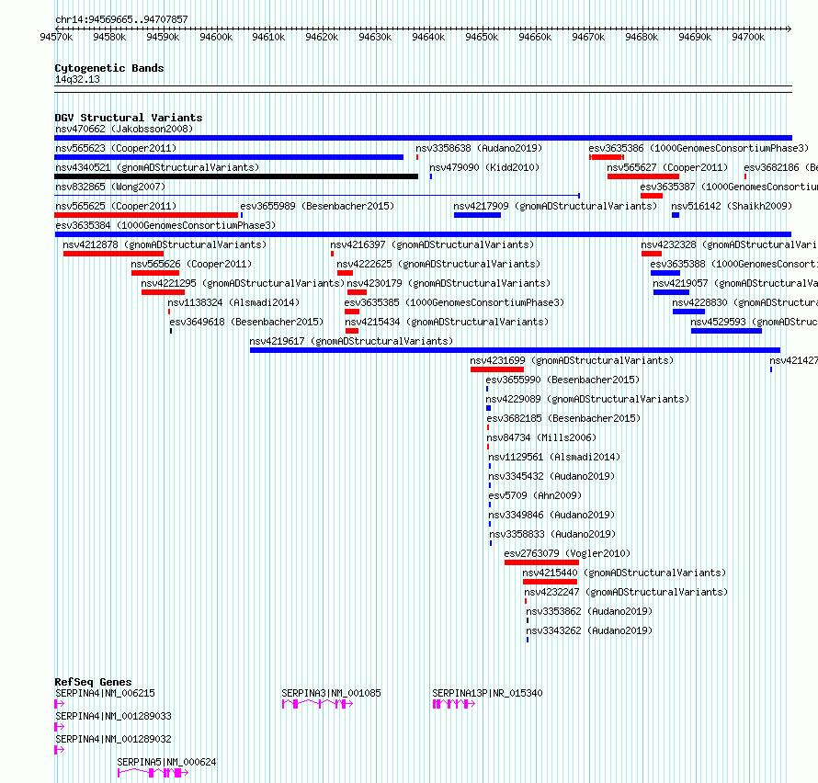
Task: Open the esv5709 (Ahn2009) variant
Action: coord(535,495)
